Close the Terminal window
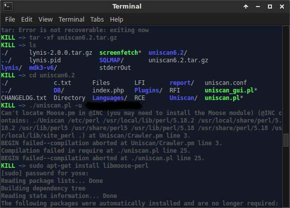Image resolution: width=290 pixels, height=208 pixels. 282,7
